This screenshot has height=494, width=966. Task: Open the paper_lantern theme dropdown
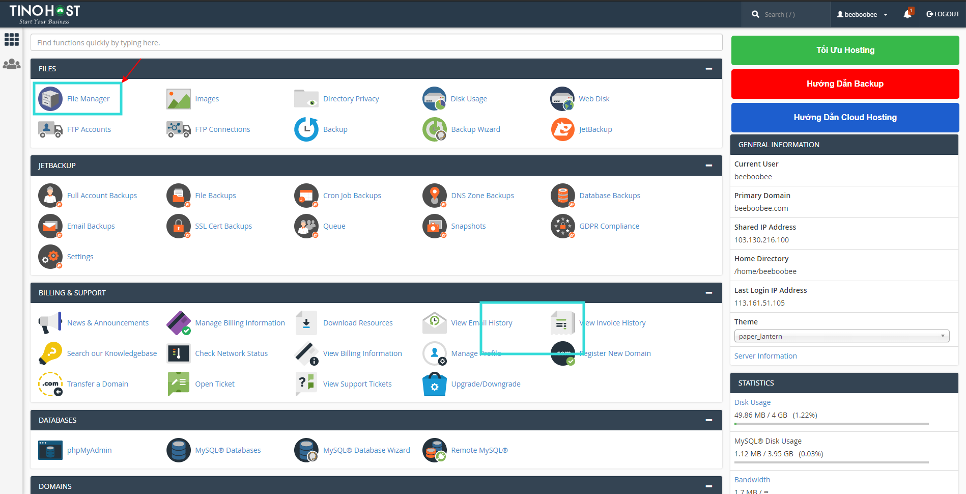(x=842, y=336)
